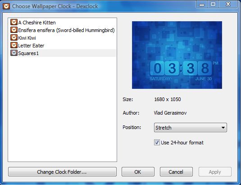This screenshot has height=185, width=241.
Task: Maximize the Dexclock window
Action: (213, 4)
